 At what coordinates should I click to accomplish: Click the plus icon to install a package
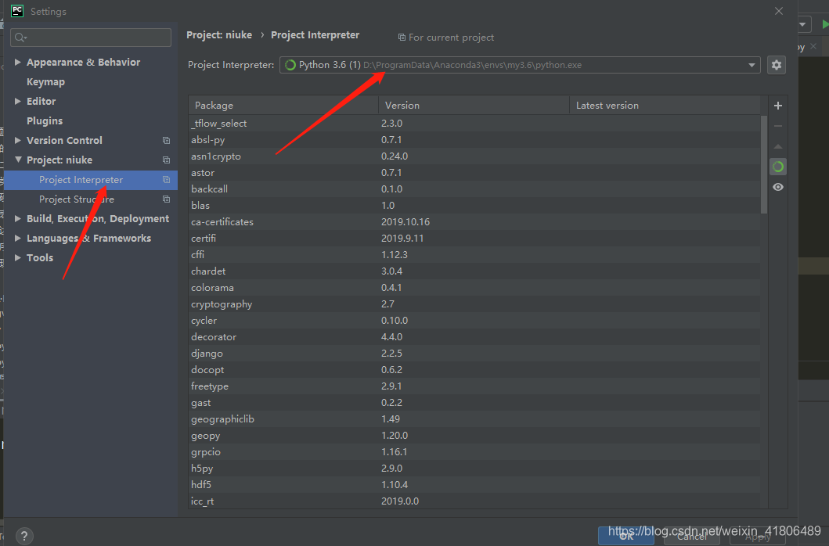pos(777,106)
